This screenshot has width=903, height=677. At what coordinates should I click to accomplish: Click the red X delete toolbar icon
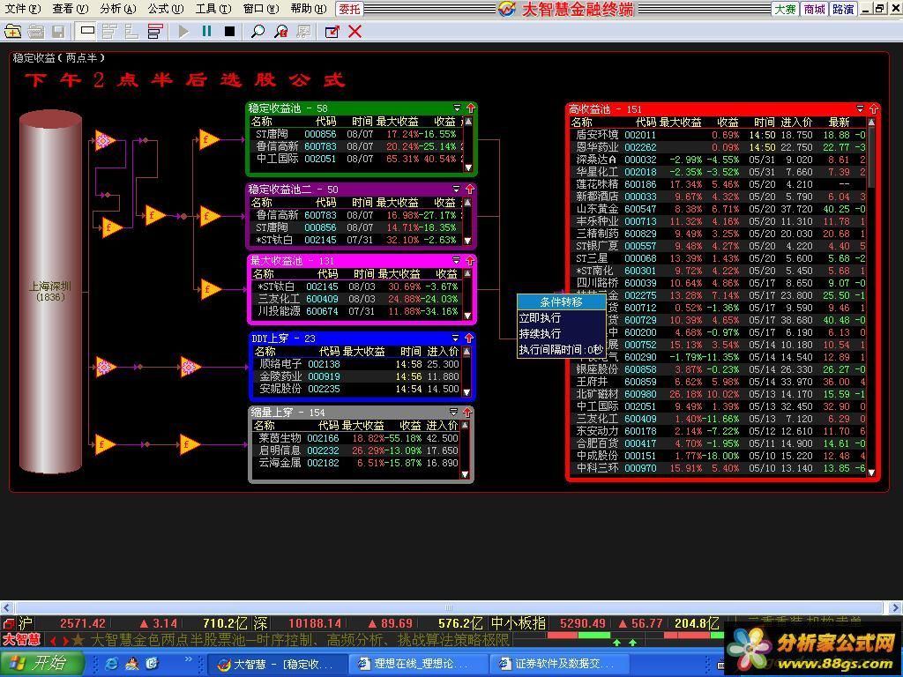coord(354,31)
